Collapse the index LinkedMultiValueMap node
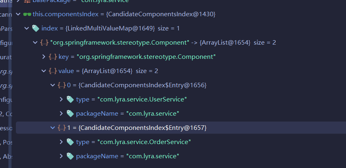 [27, 28]
